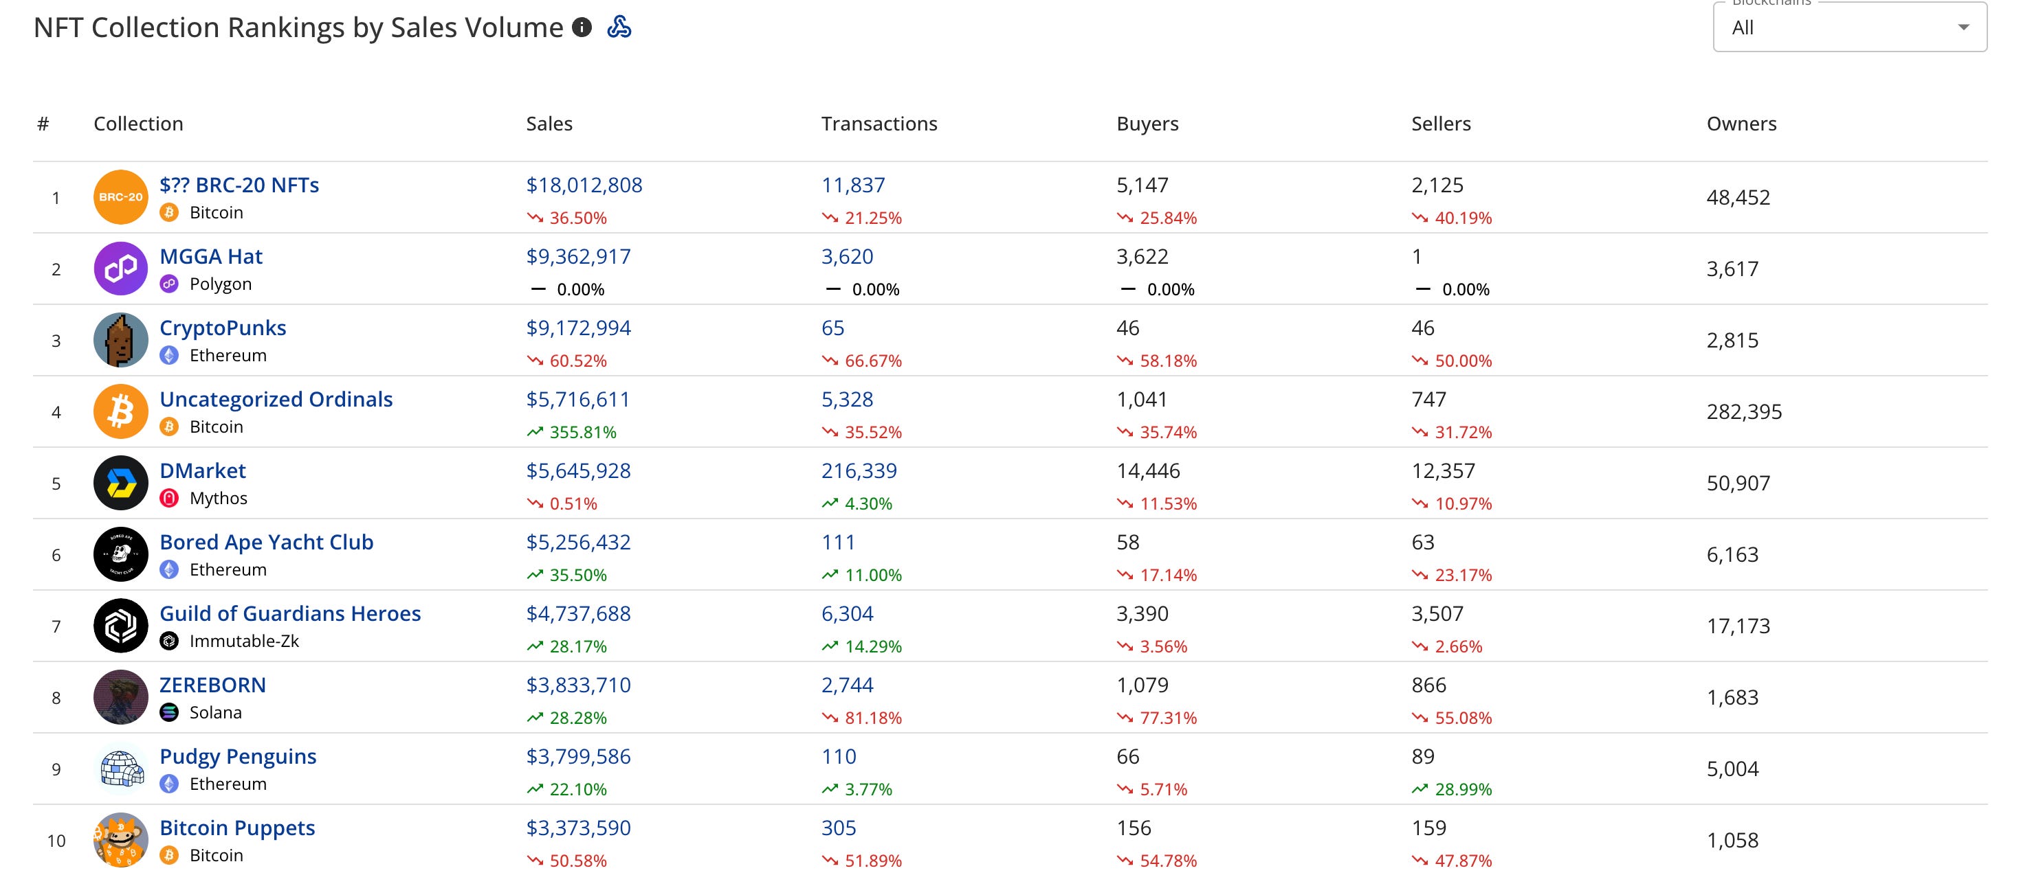Image resolution: width=2021 pixels, height=875 pixels.
Task: Open the Uncategorized Ordinals collection link
Action: [x=276, y=399]
